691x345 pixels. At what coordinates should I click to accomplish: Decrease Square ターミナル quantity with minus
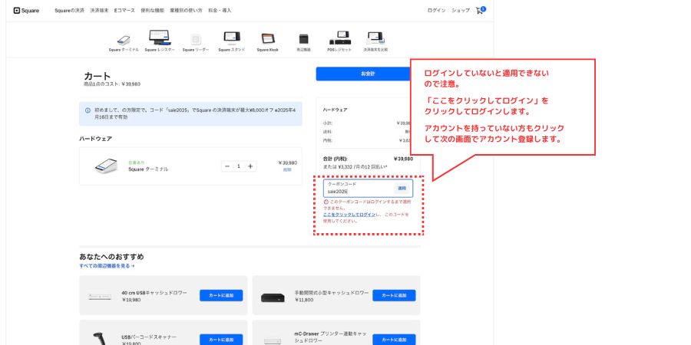(x=227, y=166)
